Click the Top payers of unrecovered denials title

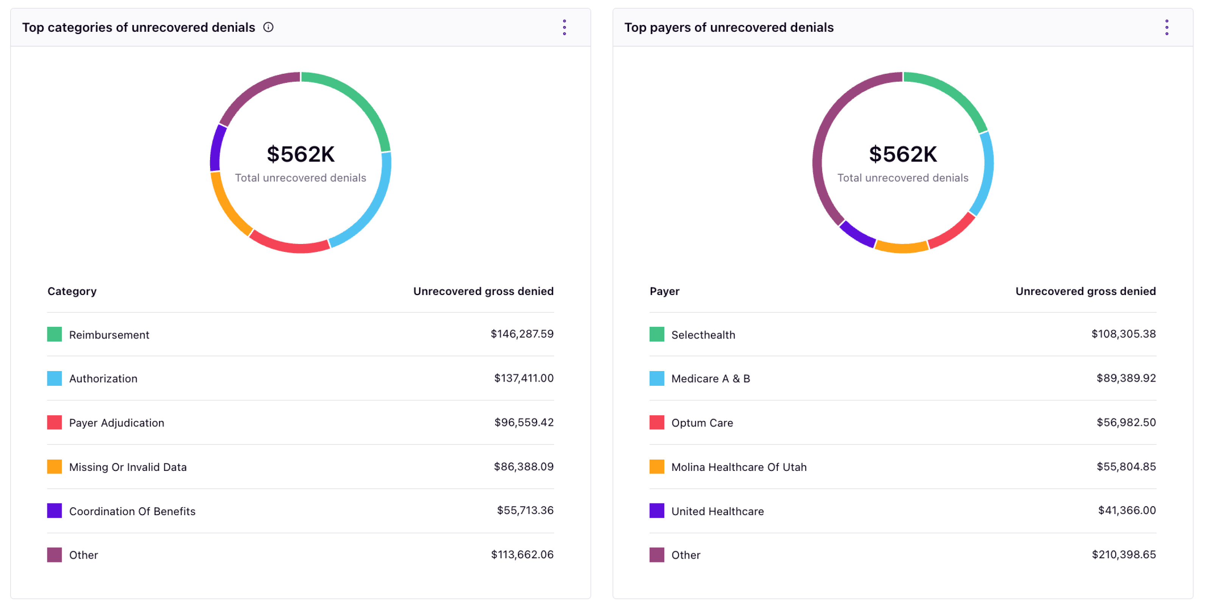(x=729, y=28)
